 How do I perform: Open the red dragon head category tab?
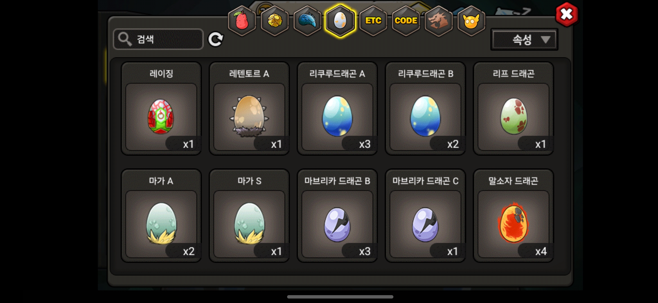438,21
